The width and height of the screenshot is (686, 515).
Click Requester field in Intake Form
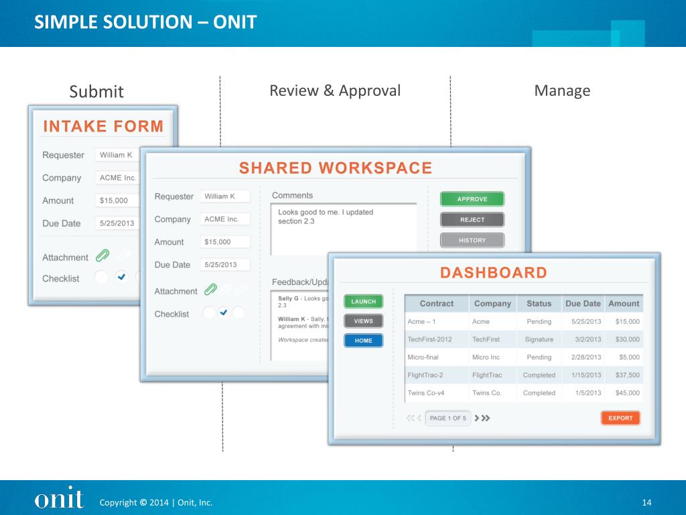(117, 155)
